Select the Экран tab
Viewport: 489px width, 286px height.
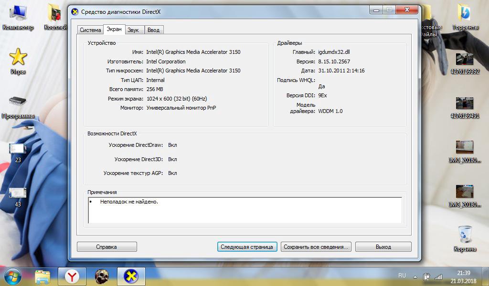point(114,29)
